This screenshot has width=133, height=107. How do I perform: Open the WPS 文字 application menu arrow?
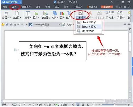21,2
